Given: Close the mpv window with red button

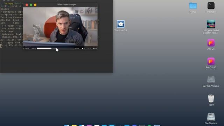Looking at the screenshot, I should (x=27, y=5).
